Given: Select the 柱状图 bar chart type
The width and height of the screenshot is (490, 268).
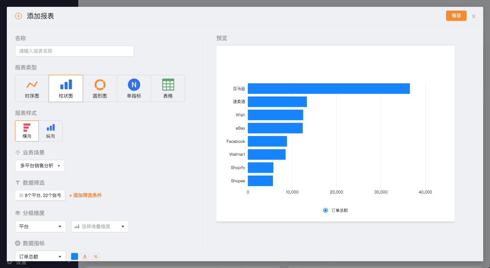Looking at the screenshot, I should [x=66, y=88].
